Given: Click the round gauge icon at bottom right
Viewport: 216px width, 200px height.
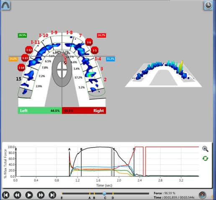Looking at the screenshot, I should [203, 195].
